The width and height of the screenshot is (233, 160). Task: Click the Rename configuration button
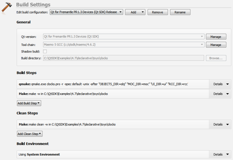tap(180, 12)
